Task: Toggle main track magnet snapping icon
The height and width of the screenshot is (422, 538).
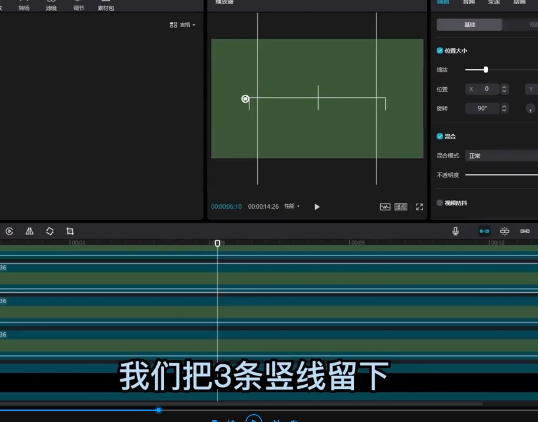Action: click(484, 231)
